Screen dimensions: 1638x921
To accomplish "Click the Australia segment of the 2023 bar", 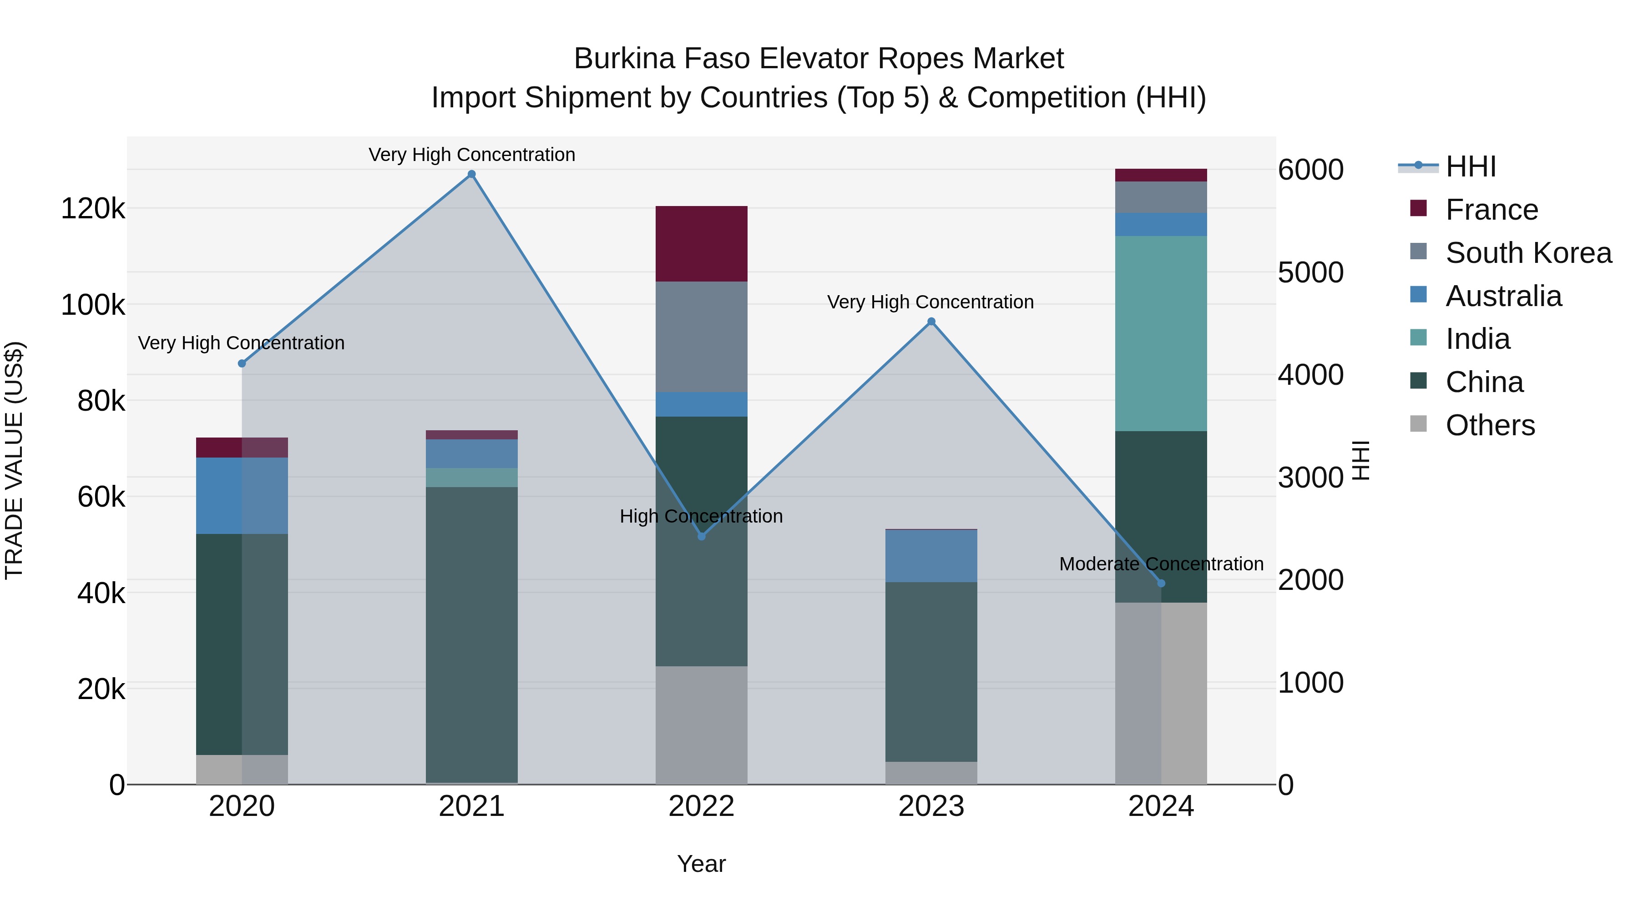I will [931, 556].
